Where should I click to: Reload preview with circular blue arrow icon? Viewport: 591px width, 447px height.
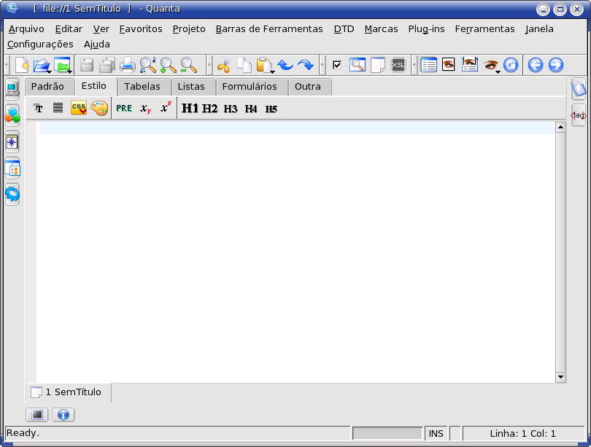pos(511,65)
